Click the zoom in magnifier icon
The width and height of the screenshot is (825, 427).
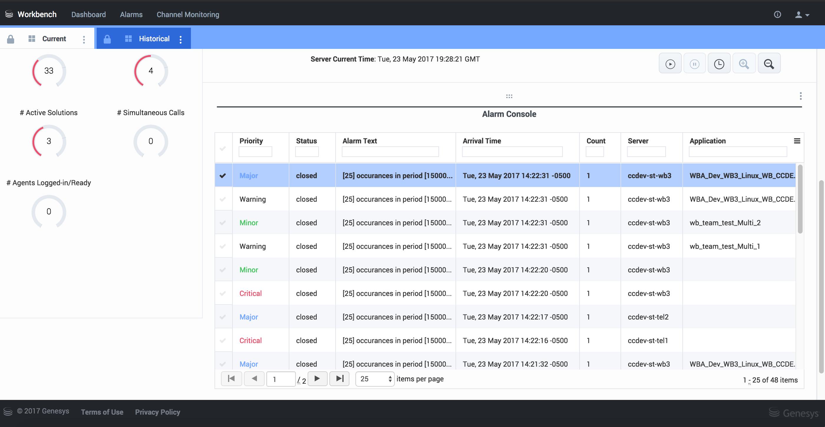click(744, 64)
